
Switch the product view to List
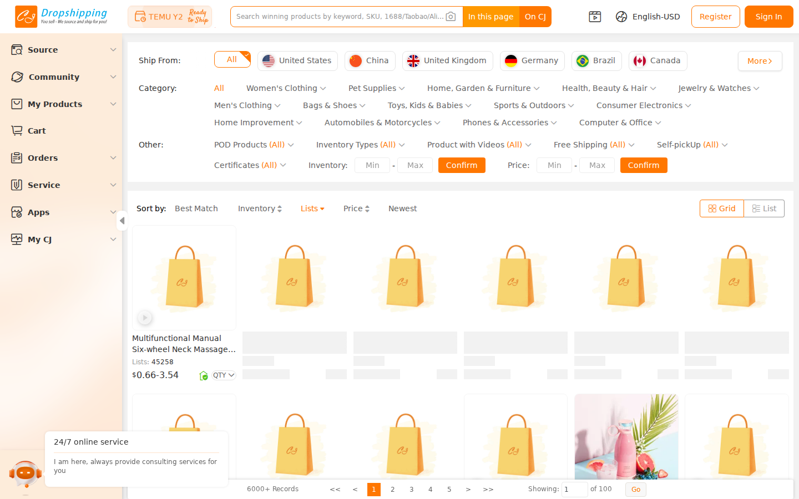pos(764,208)
